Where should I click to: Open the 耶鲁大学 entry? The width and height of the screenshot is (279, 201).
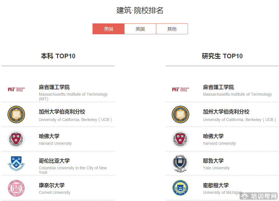(x=213, y=161)
